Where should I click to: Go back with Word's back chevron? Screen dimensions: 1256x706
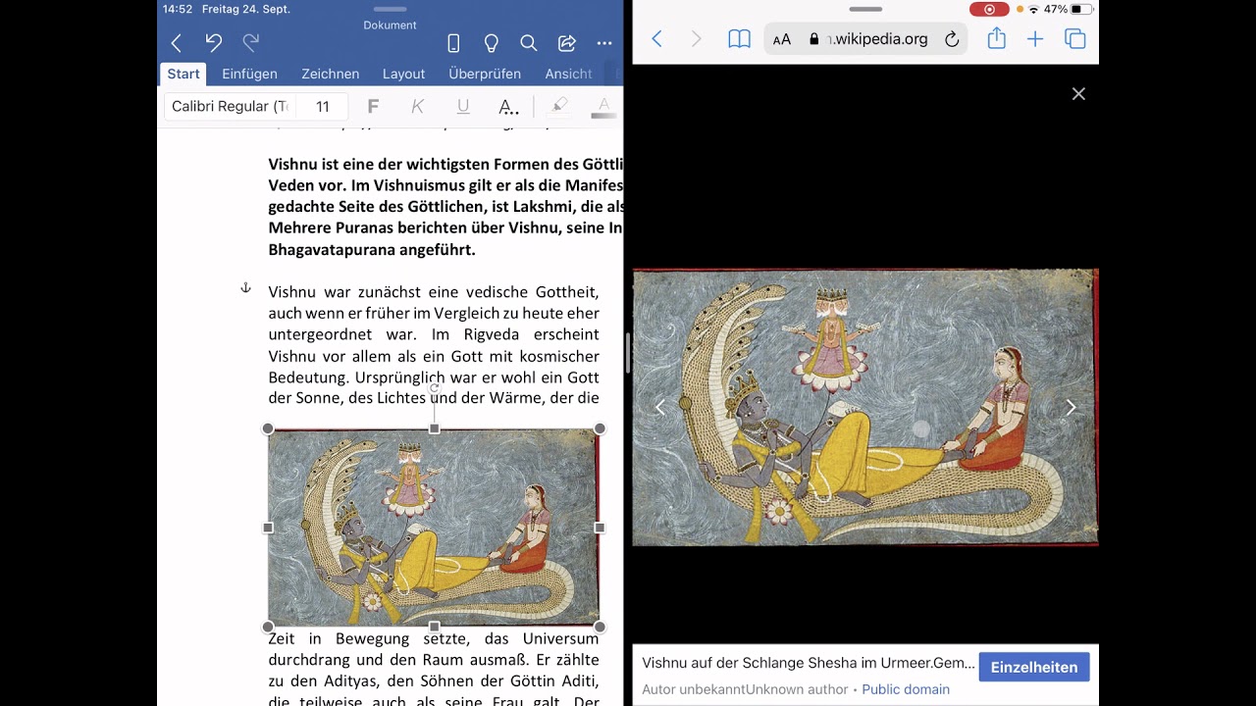pos(176,43)
